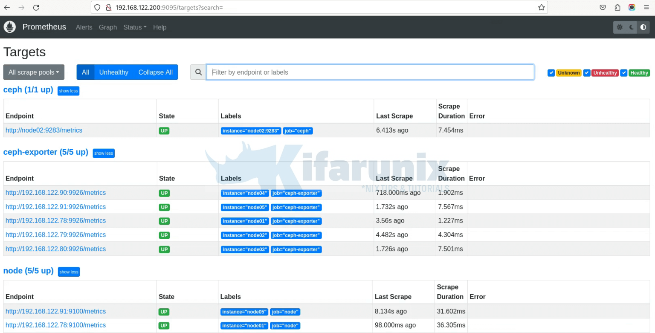The width and height of the screenshot is (655, 333).
Task: Open the node02:9283 metrics endpoint link
Action: point(44,130)
